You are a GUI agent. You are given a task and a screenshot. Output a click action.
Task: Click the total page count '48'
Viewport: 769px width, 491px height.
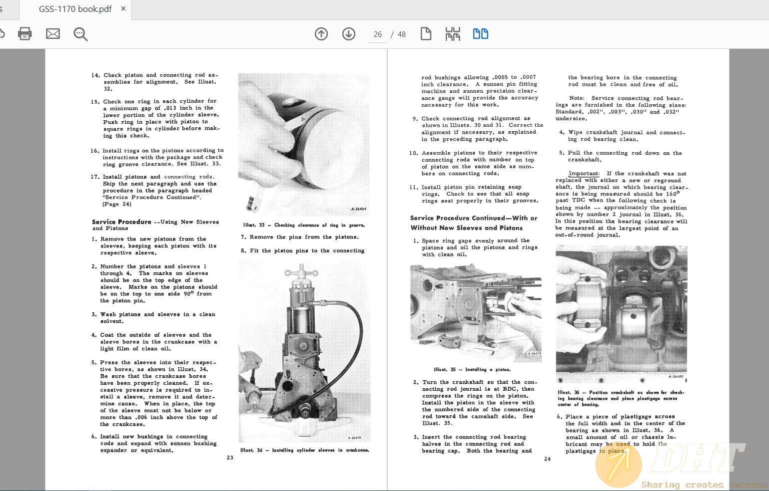coord(402,34)
